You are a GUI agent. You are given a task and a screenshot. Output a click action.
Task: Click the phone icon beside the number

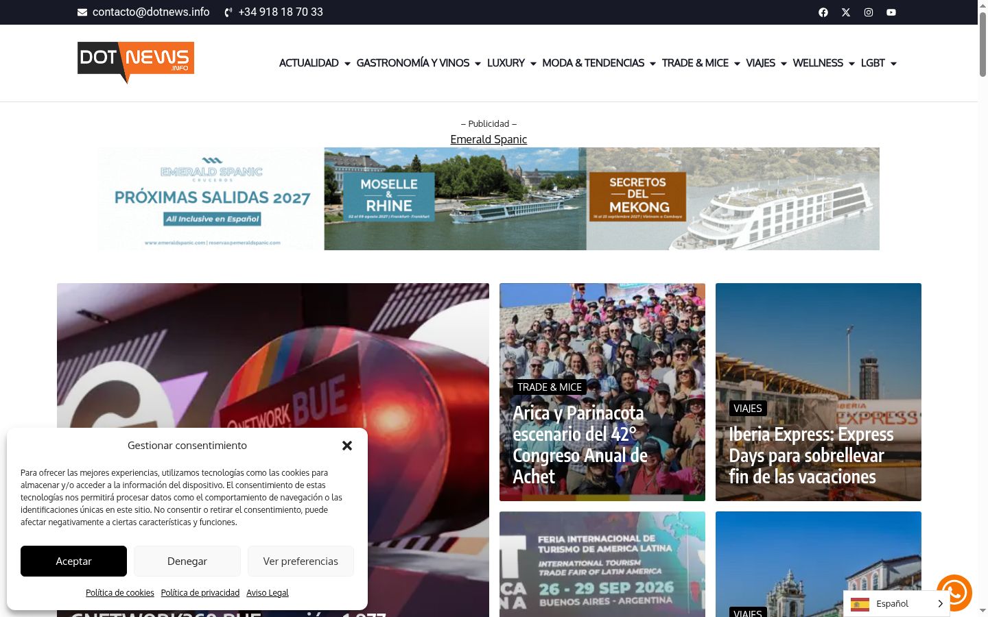[228, 12]
